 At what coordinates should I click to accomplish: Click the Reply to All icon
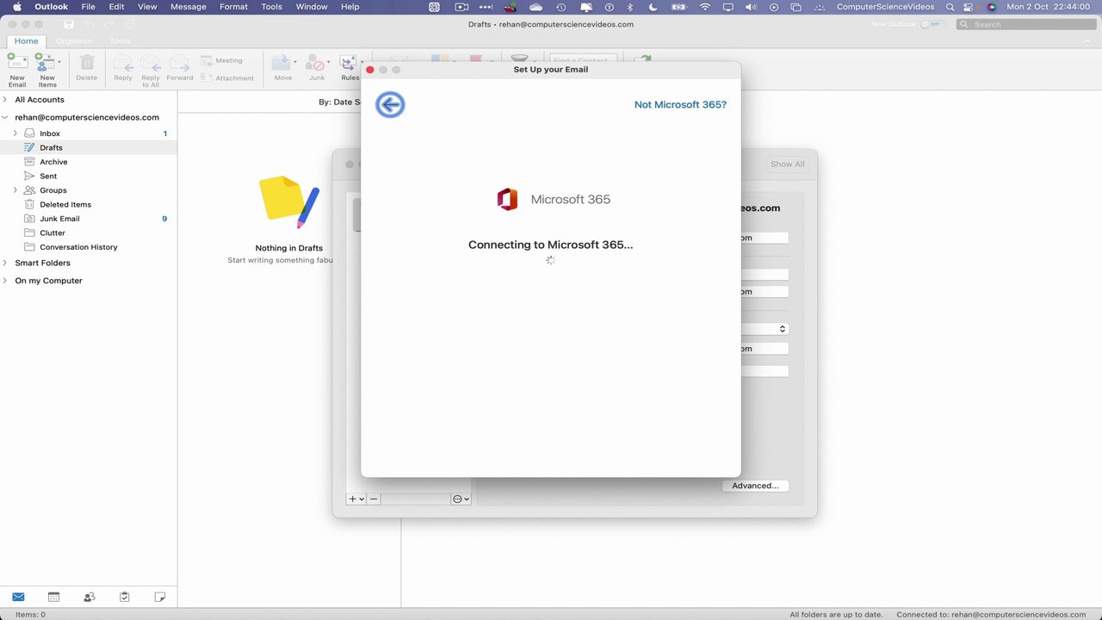coord(151,63)
